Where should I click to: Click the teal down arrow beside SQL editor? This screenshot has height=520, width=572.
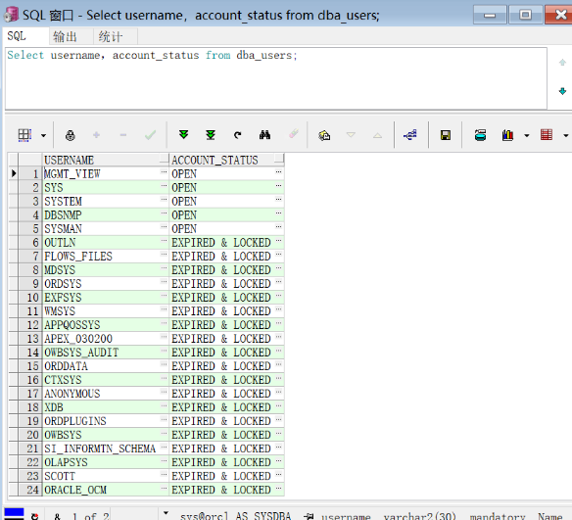coord(562,91)
